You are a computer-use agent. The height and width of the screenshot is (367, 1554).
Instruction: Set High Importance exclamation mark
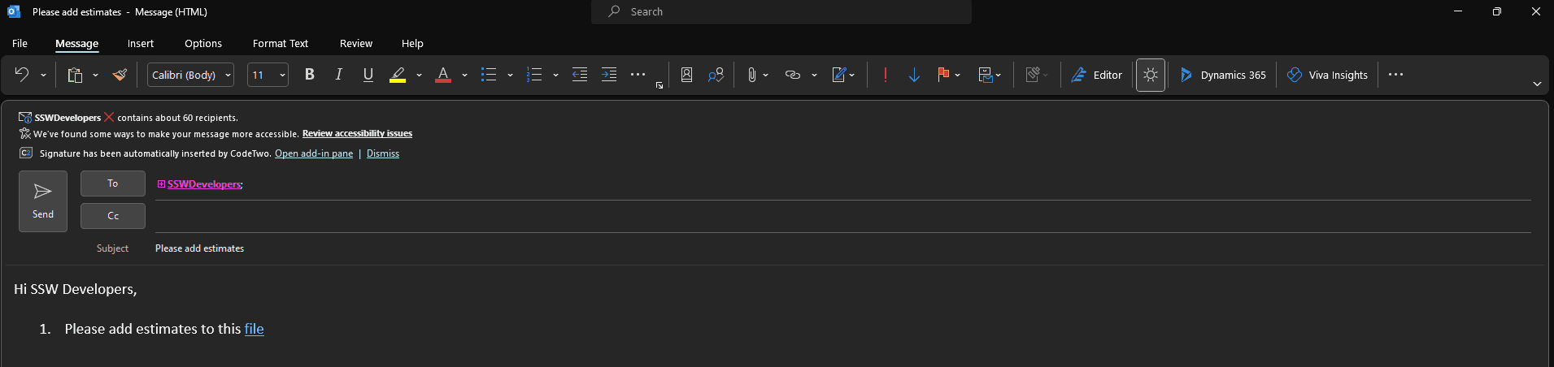click(x=885, y=75)
